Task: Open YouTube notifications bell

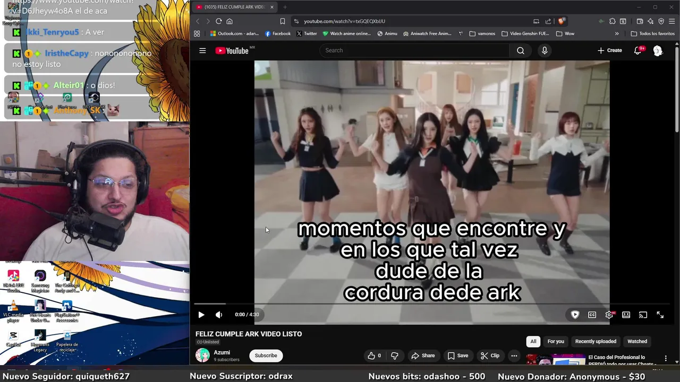Action: pos(637,50)
